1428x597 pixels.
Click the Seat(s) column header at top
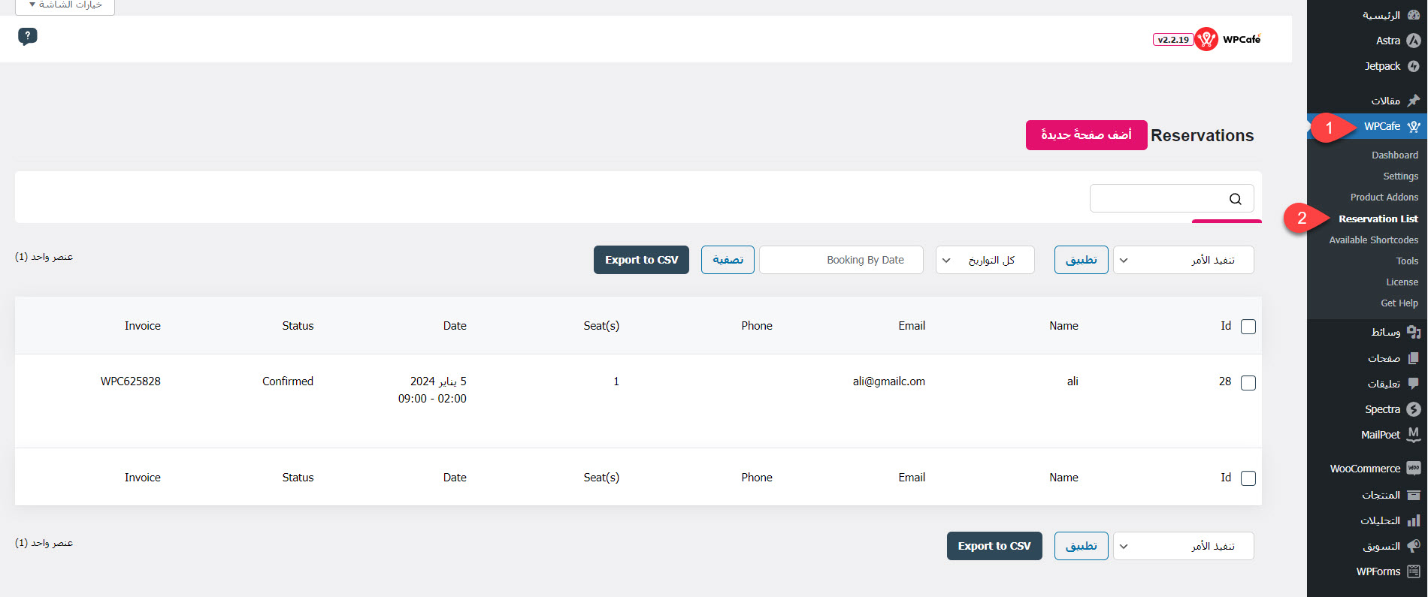601,326
